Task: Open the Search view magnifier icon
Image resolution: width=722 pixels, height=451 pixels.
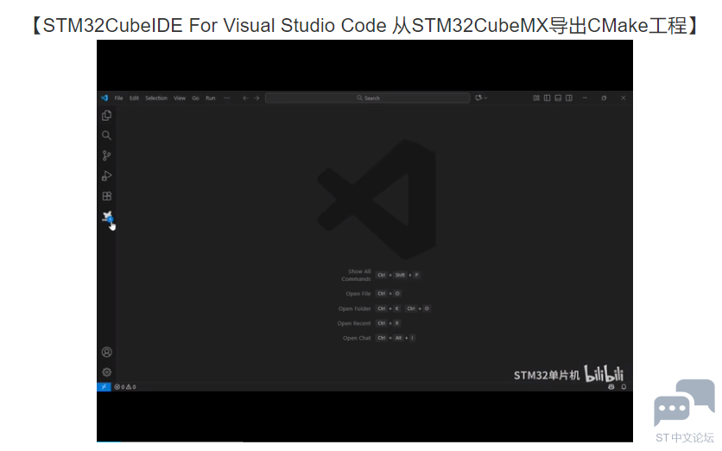Action: click(x=106, y=136)
